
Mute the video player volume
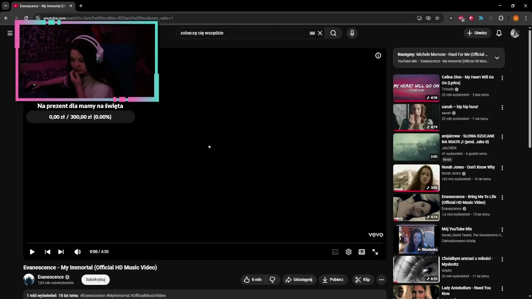[x=77, y=252]
